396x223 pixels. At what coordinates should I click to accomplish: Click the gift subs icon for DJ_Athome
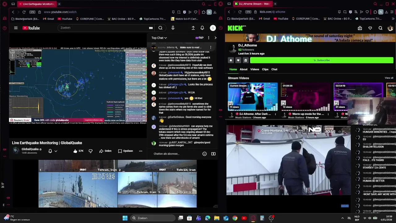point(246,60)
